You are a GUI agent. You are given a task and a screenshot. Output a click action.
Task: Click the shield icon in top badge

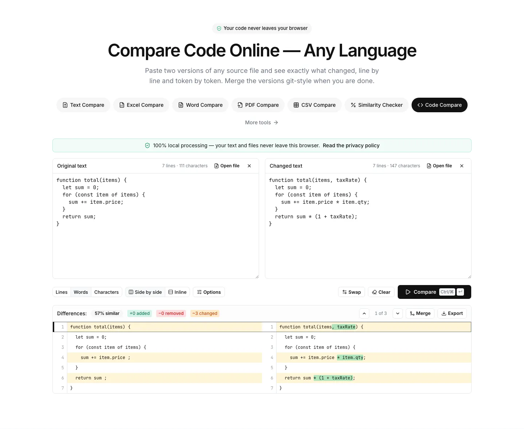point(219,28)
